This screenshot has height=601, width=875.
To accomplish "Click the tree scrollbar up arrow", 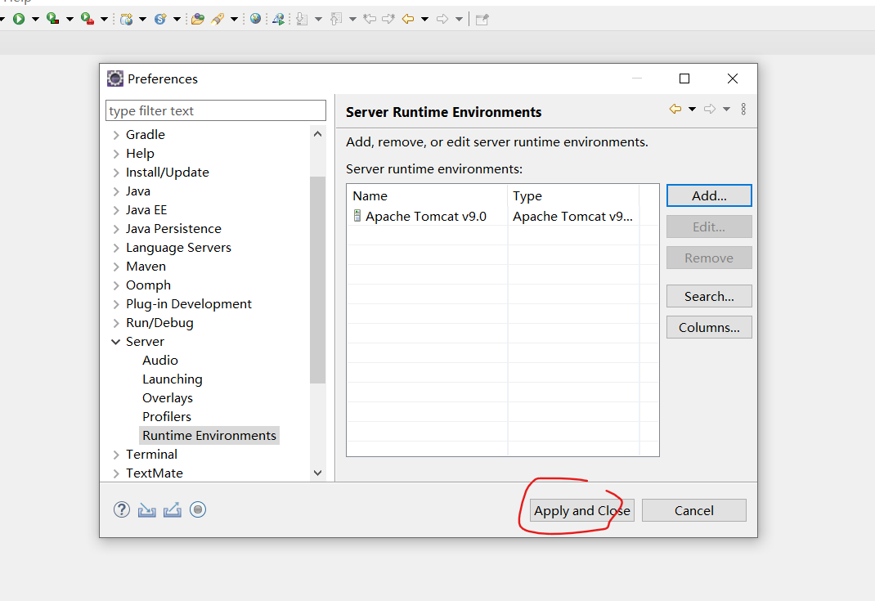I will coord(317,134).
